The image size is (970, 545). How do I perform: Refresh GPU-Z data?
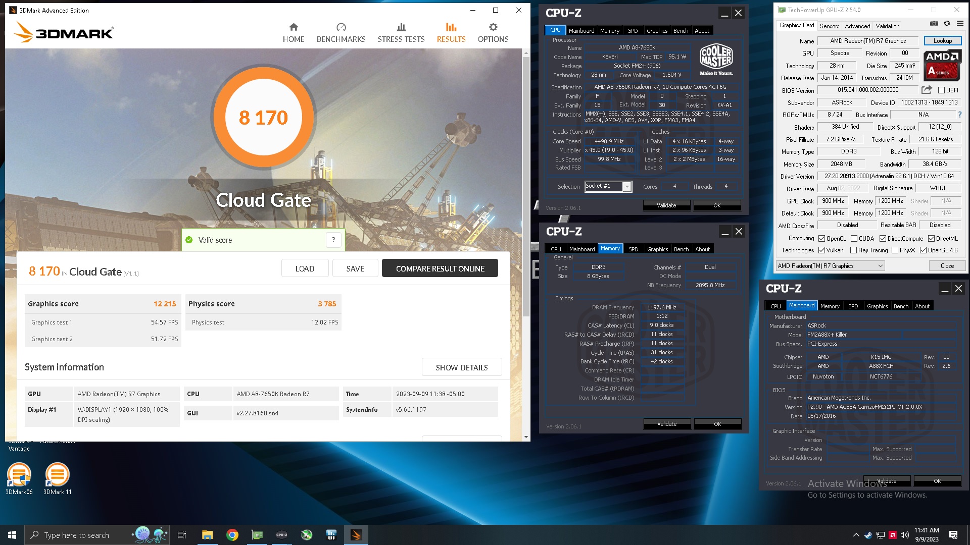coord(947,23)
